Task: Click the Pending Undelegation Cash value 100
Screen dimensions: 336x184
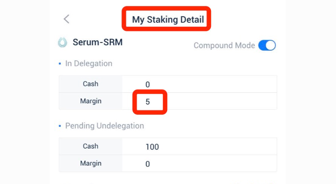Action: click(x=152, y=147)
